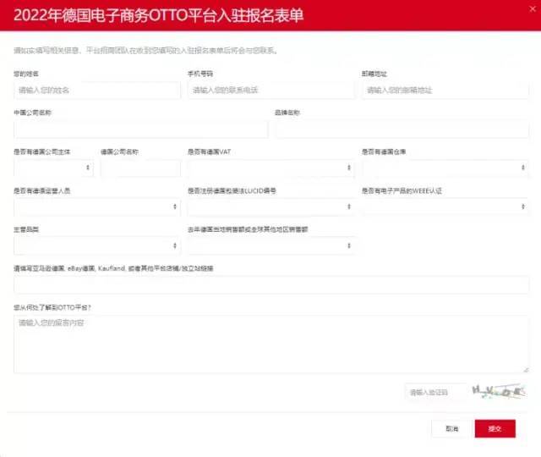Click the 请输入验证码 captcha input

pos(436,393)
